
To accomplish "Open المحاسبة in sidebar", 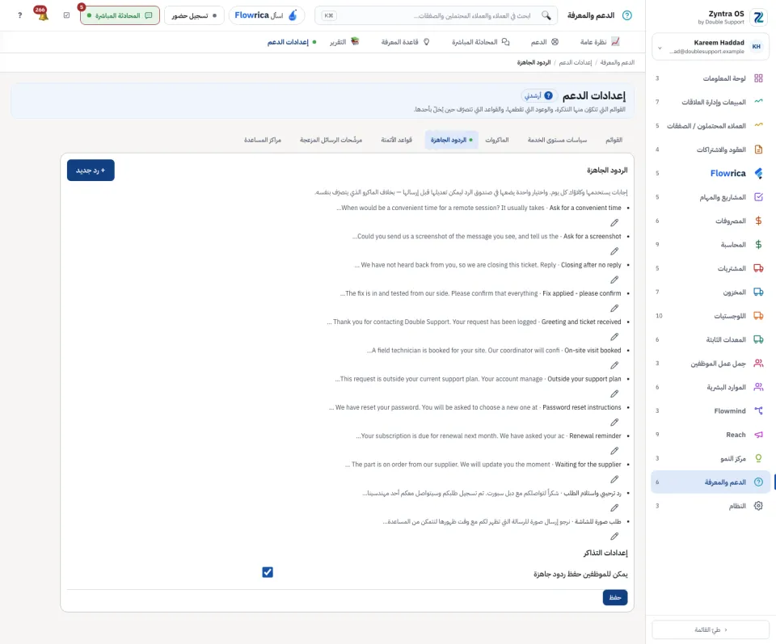I will (711, 244).
